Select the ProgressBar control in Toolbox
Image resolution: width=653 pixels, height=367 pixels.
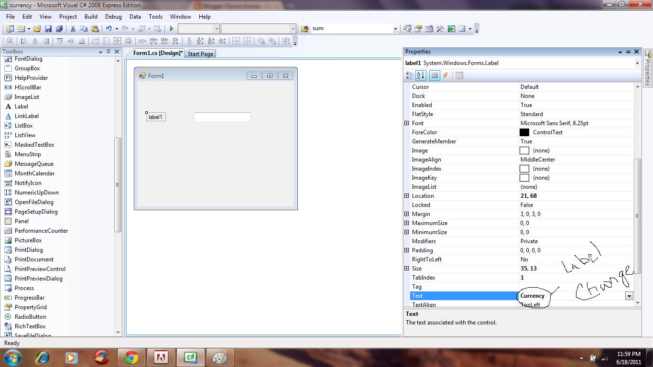30,298
